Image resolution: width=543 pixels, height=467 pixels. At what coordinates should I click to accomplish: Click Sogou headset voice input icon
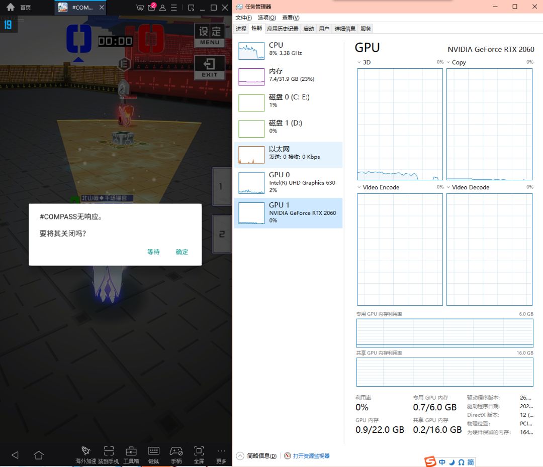coord(461,462)
